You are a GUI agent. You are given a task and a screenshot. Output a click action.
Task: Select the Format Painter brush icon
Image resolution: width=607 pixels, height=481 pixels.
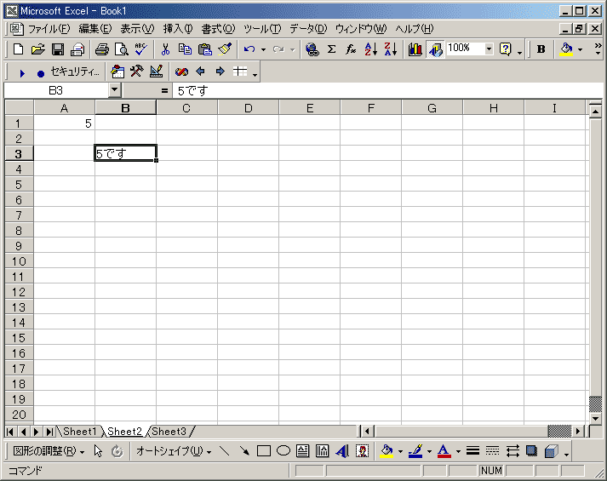click(225, 49)
